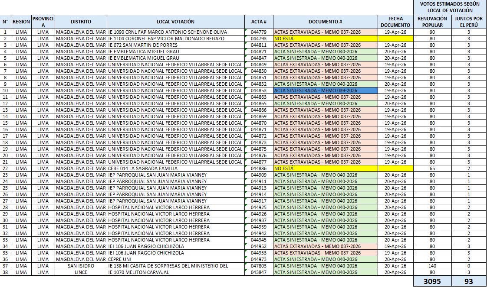Click the Juntos por el Perú 0 cell in row 37

pos(469,266)
